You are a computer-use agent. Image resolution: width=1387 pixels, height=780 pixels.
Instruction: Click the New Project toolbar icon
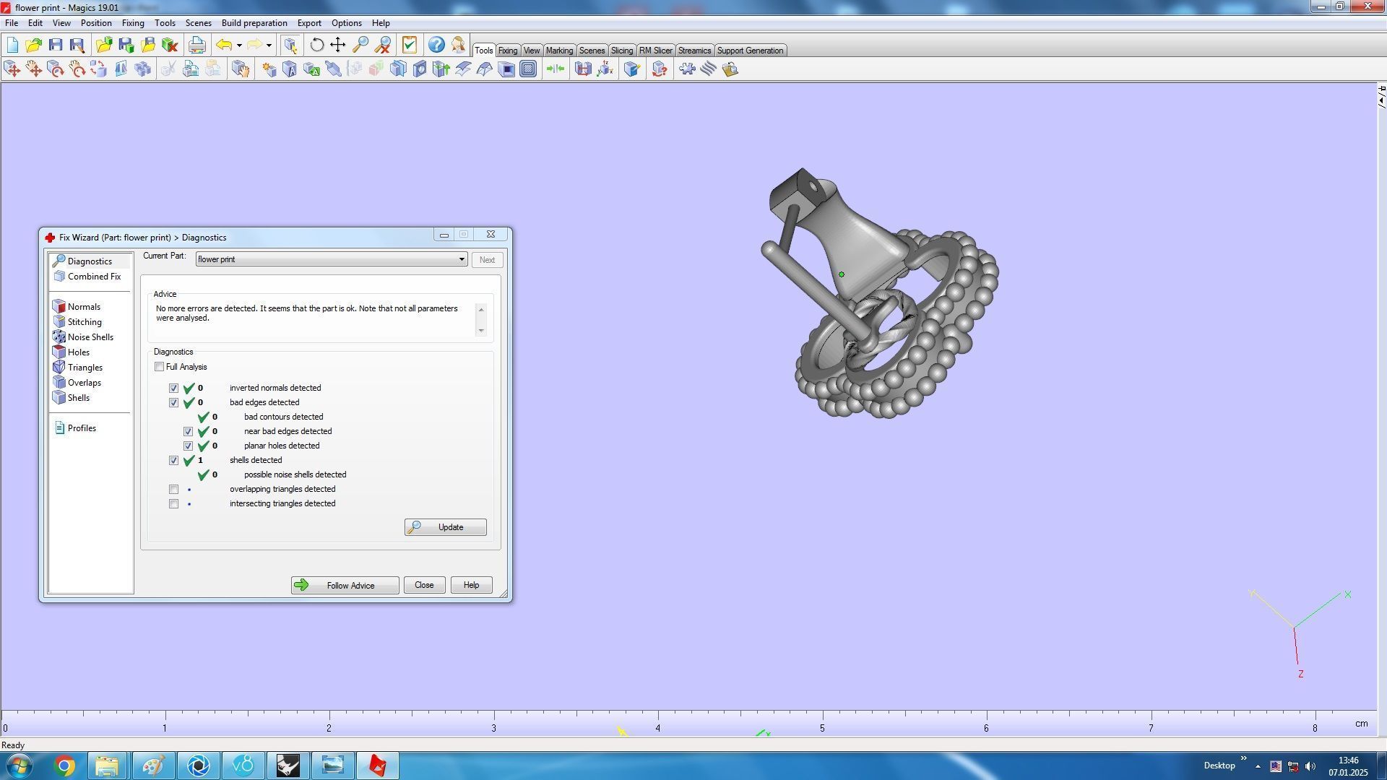(x=12, y=45)
